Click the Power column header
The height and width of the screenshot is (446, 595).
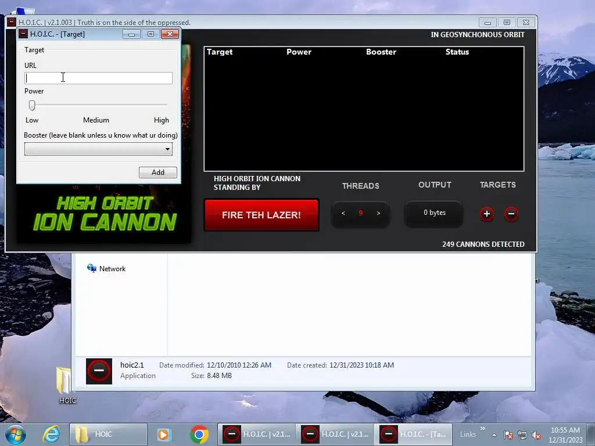coord(299,52)
